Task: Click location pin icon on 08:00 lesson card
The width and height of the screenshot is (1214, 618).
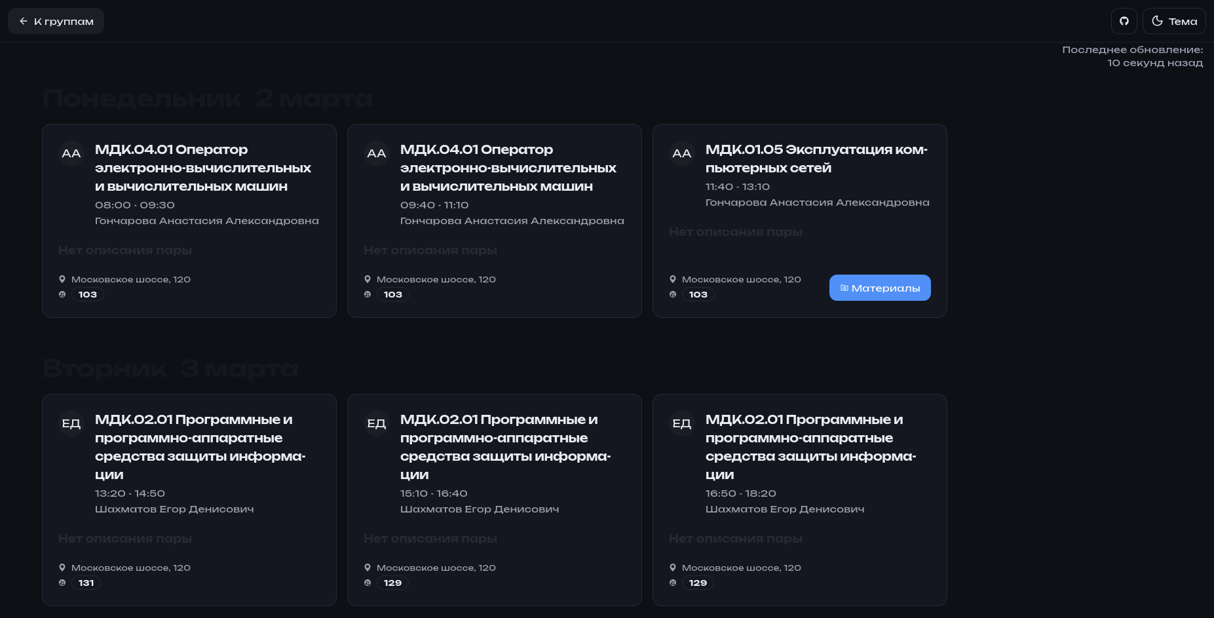Action: coord(62,279)
